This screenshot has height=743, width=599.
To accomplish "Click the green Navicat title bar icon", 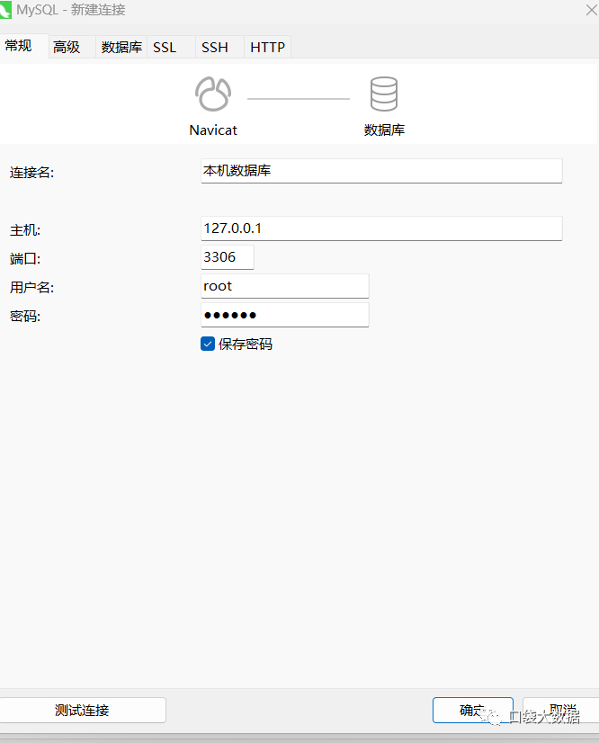I will (5, 10).
